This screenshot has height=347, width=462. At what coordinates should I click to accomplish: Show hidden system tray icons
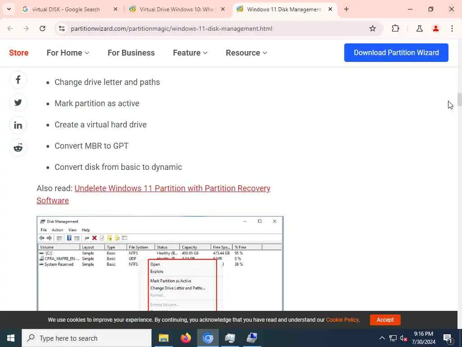pyautogui.click(x=382, y=338)
